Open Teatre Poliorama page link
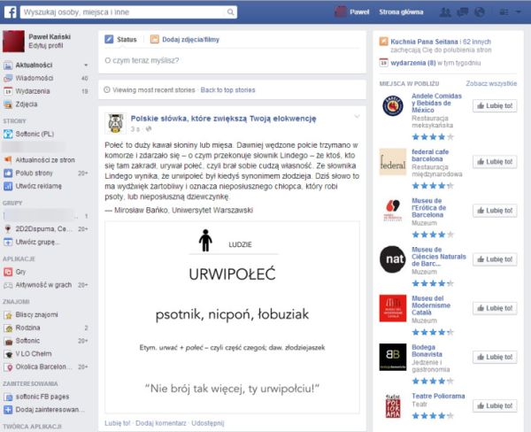The image size is (531, 432). click(x=438, y=396)
